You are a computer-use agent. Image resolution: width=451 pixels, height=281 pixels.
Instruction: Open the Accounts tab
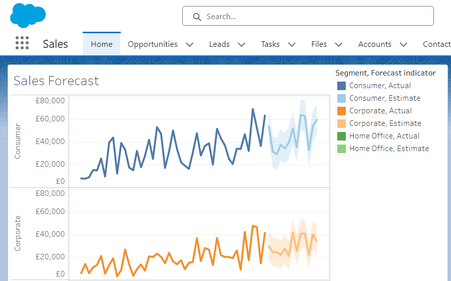374,44
